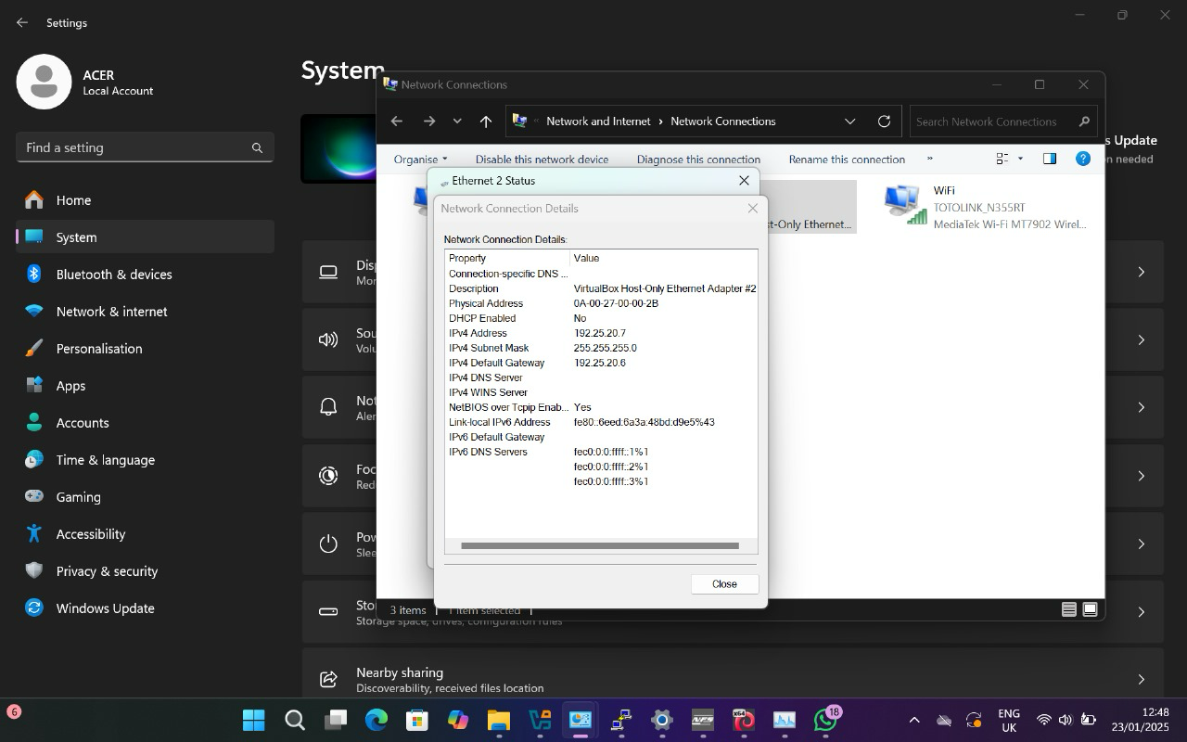Image resolution: width=1187 pixels, height=742 pixels.
Task: Switch to large icons view in status bar
Action: 1091,609
